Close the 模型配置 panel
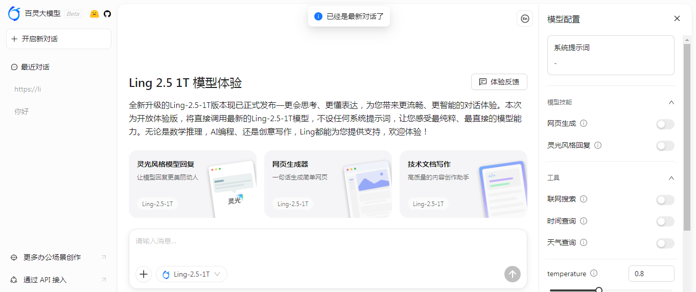Image resolution: width=696 pixels, height=292 pixels. point(677,18)
